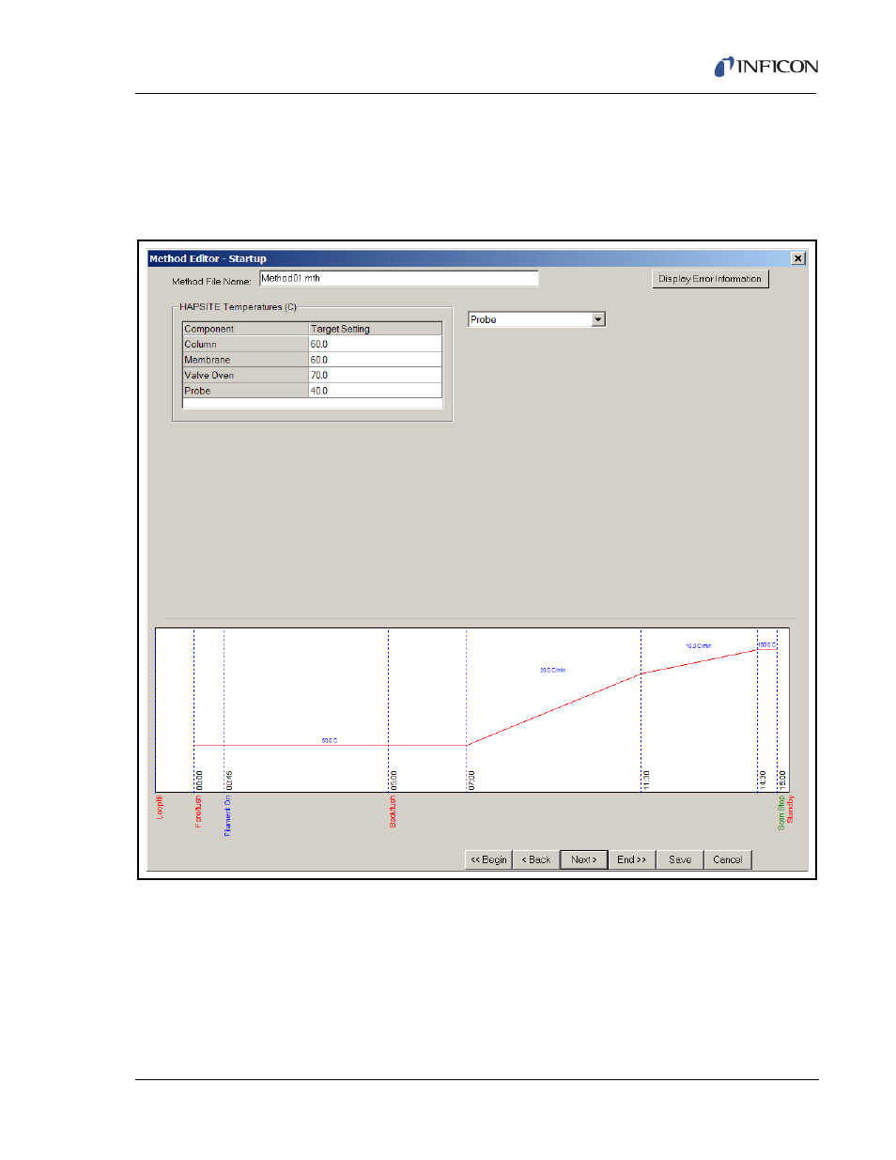
Task: Select the Membrane target setting cell
Action: pos(375,360)
